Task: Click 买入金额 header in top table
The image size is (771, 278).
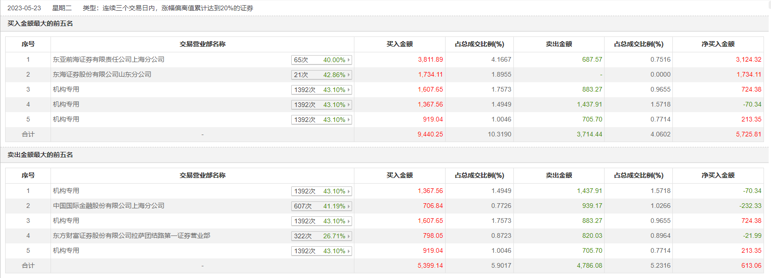Action: pyautogui.click(x=399, y=44)
